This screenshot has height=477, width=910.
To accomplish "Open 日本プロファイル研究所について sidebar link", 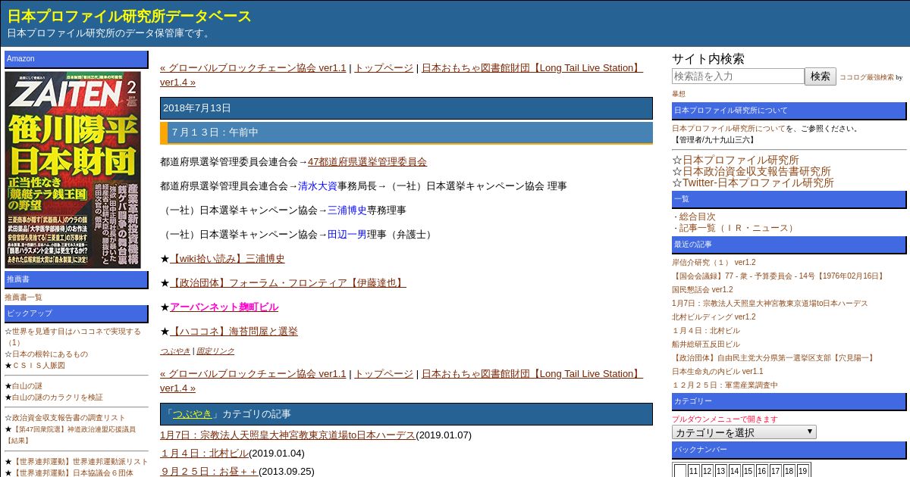I will [x=729, y=129].
